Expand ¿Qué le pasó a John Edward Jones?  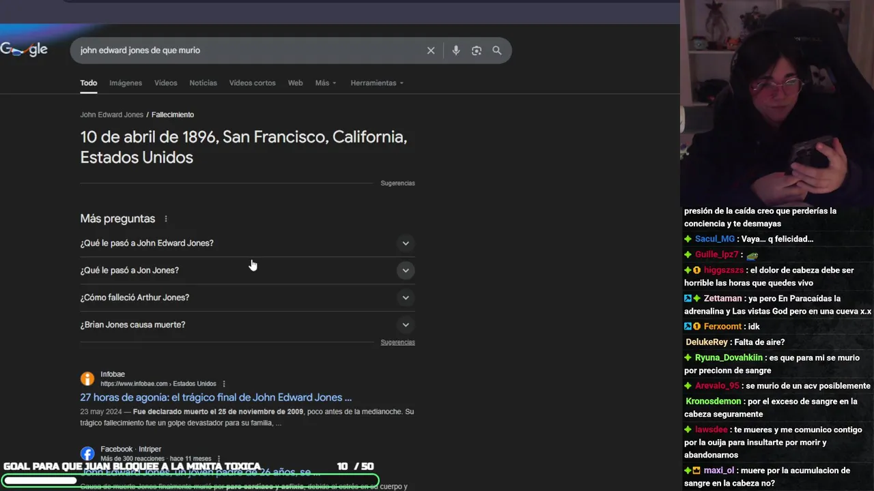(247, 243)
